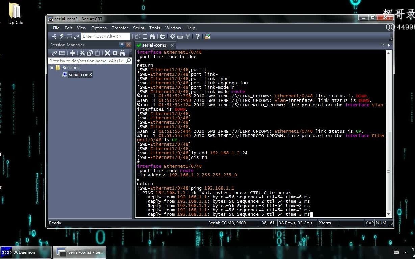Click the search magnifier in session filter
The height and width of the screenshot is (259, 415).
point(128,61)
